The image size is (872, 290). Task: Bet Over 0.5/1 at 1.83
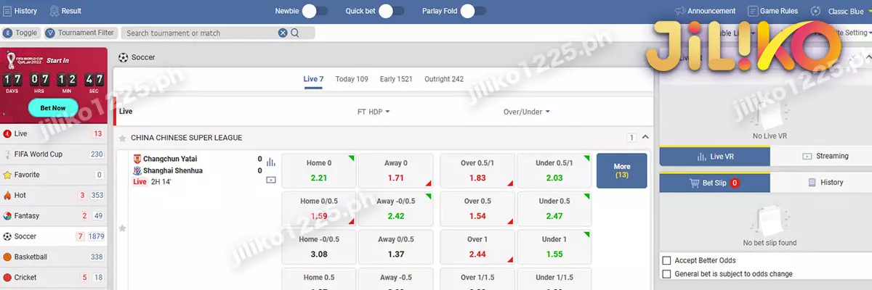(x=477, y=171)
